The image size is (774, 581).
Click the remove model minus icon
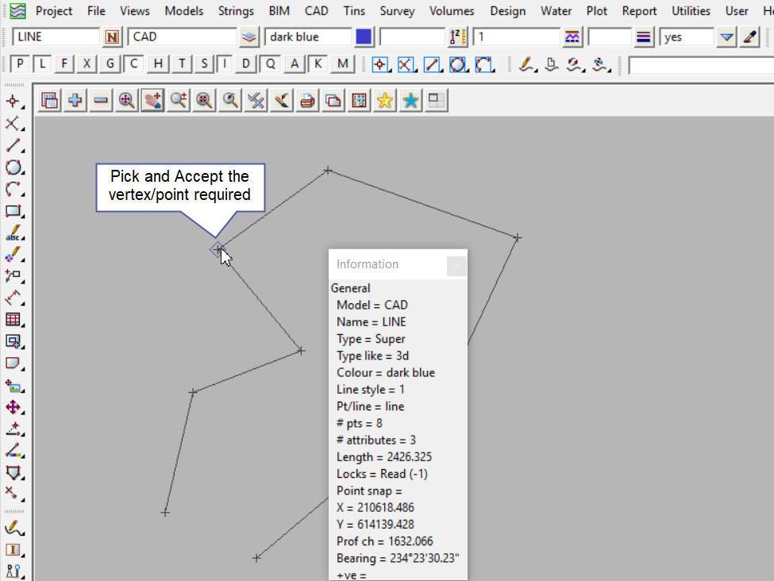101,100
